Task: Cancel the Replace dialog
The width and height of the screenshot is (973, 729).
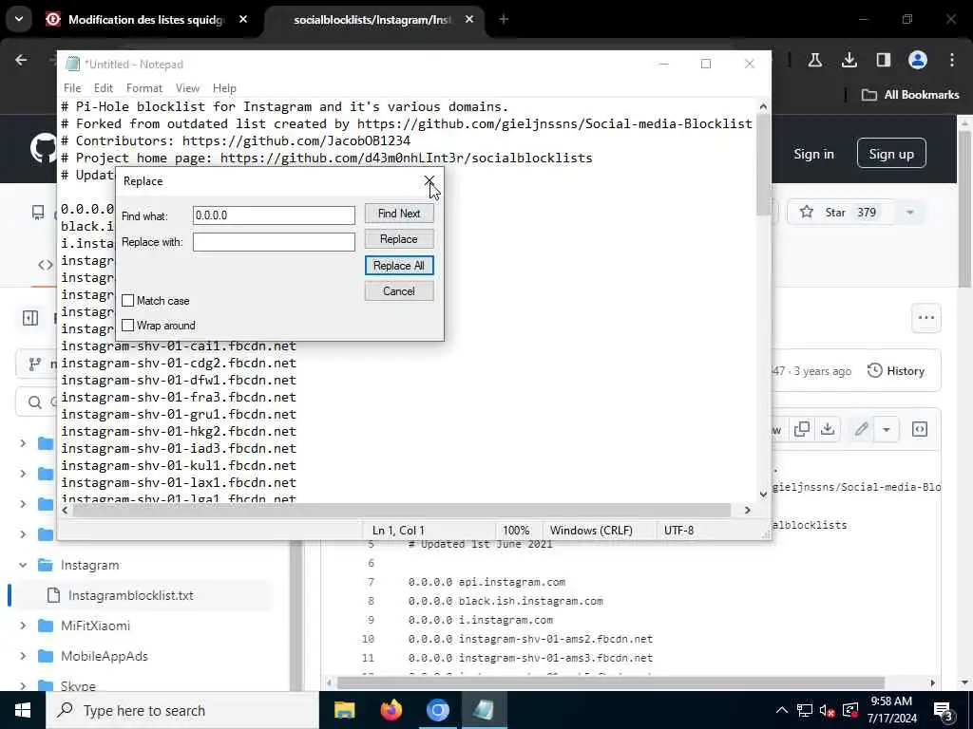Action: [x=399, y=291]
